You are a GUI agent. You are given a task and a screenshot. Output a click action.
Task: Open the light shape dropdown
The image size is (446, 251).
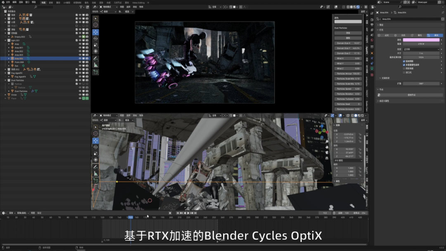[x=421, y=49]
